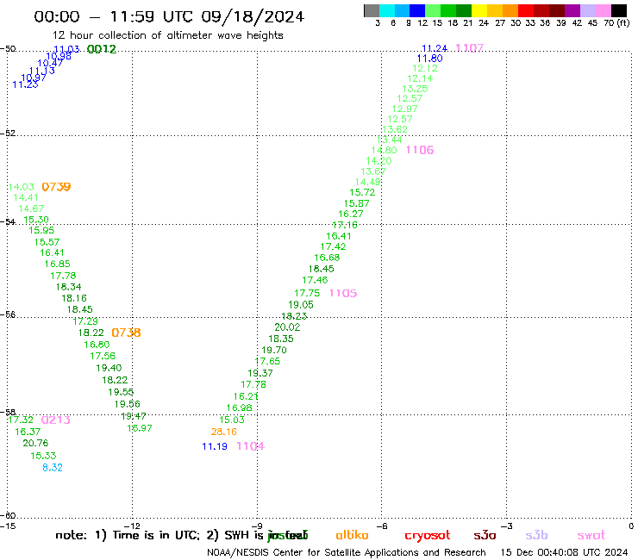Click the blue wave height '11.80'
This screenshot has height=560, width=638.
(429, 59)
